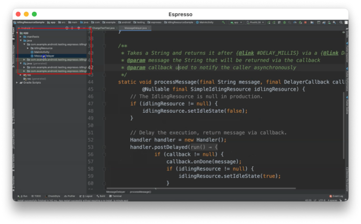Screen dimensions: 361x224
Task: Click espresso in top breadcrumb bar
Action: (155, 23)
